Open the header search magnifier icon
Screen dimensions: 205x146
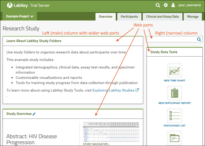pos(158,5)
